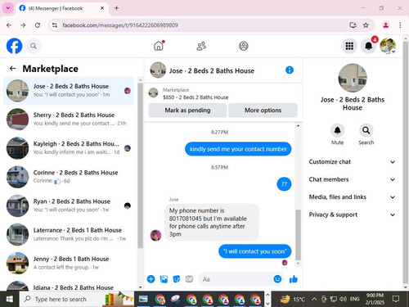
Task: Click the address bar URL
Action: [x=120, y=25]
